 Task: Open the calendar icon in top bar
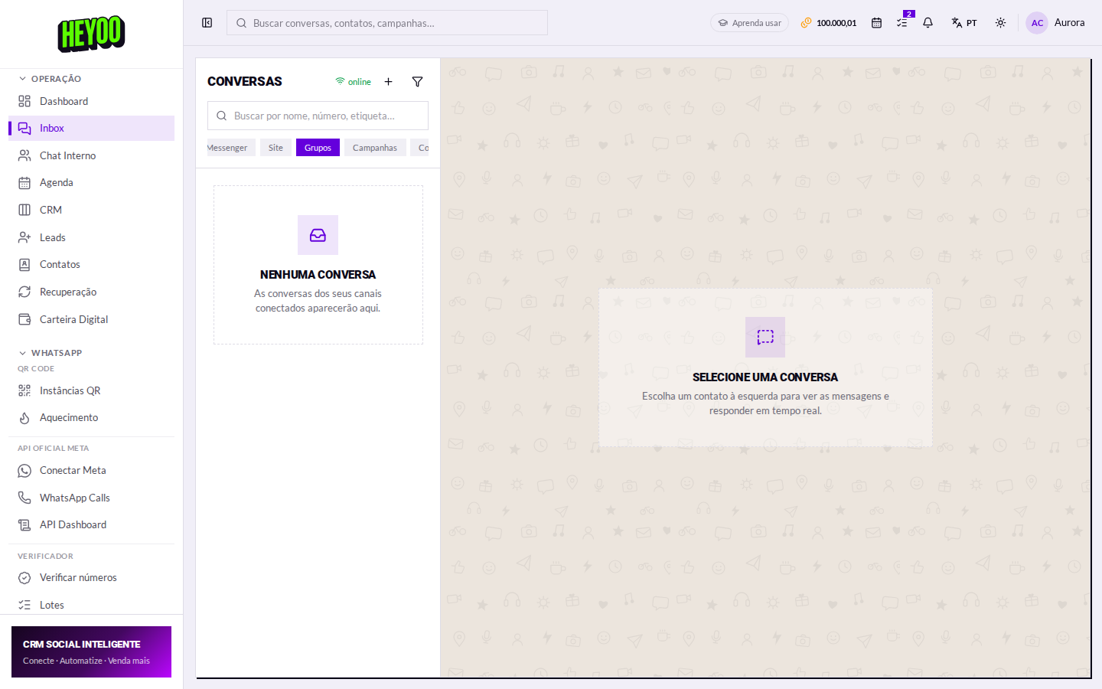click(876, 23)
